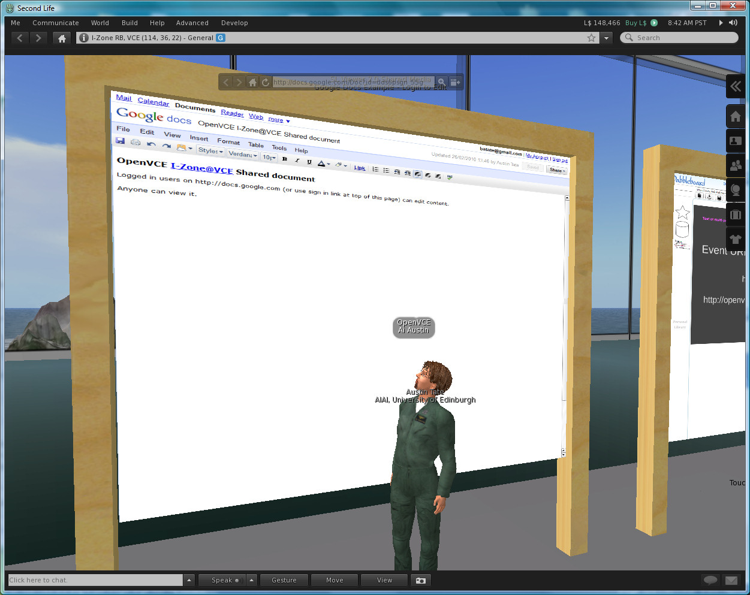
Task: Open the Docs Table menu
Action: pos(256,144)
